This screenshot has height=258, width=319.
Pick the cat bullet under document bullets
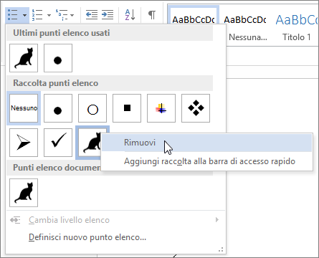[x=24, y=193]
